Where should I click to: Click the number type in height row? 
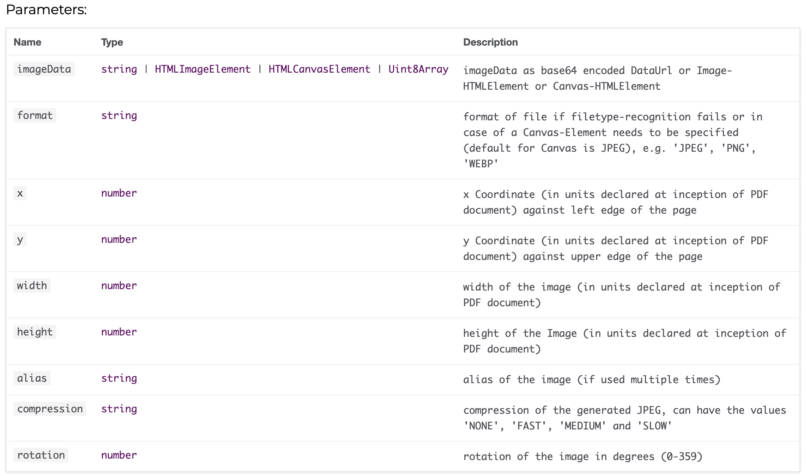[x=119, y=332]
